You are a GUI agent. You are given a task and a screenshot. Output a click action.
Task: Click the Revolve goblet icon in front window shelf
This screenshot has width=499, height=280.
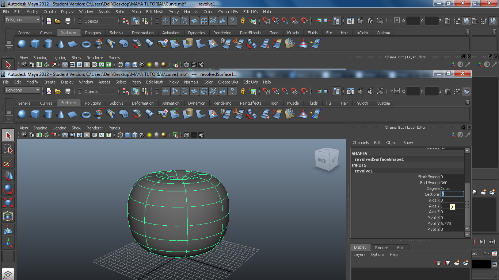[99, 114]
